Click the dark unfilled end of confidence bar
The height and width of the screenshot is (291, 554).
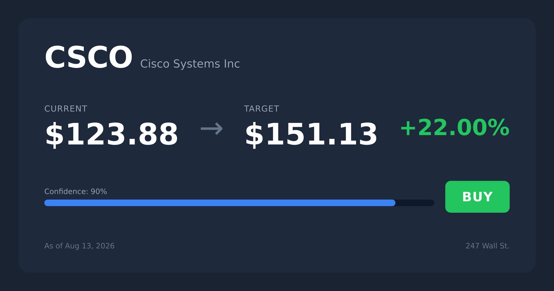(415, 203)
